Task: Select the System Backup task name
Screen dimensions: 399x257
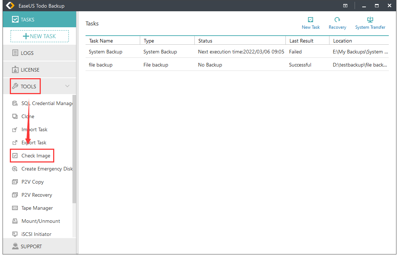Action: tap(105, 52)
